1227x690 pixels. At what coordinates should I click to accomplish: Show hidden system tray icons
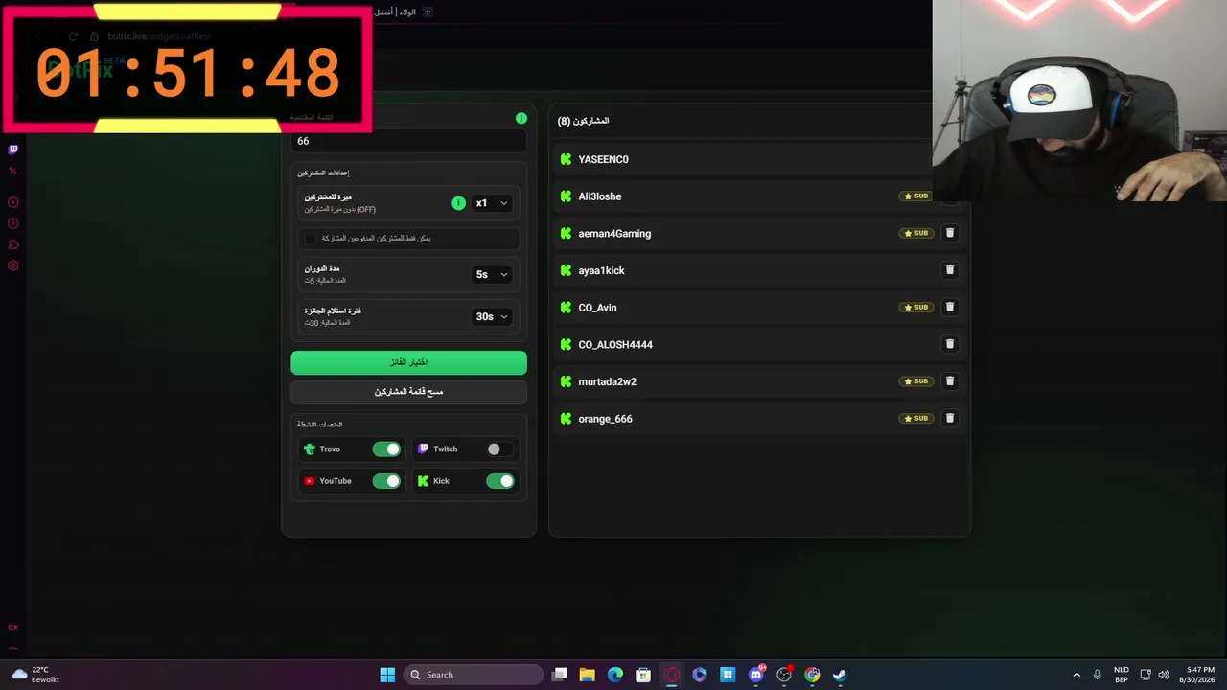coord(1076,675)
